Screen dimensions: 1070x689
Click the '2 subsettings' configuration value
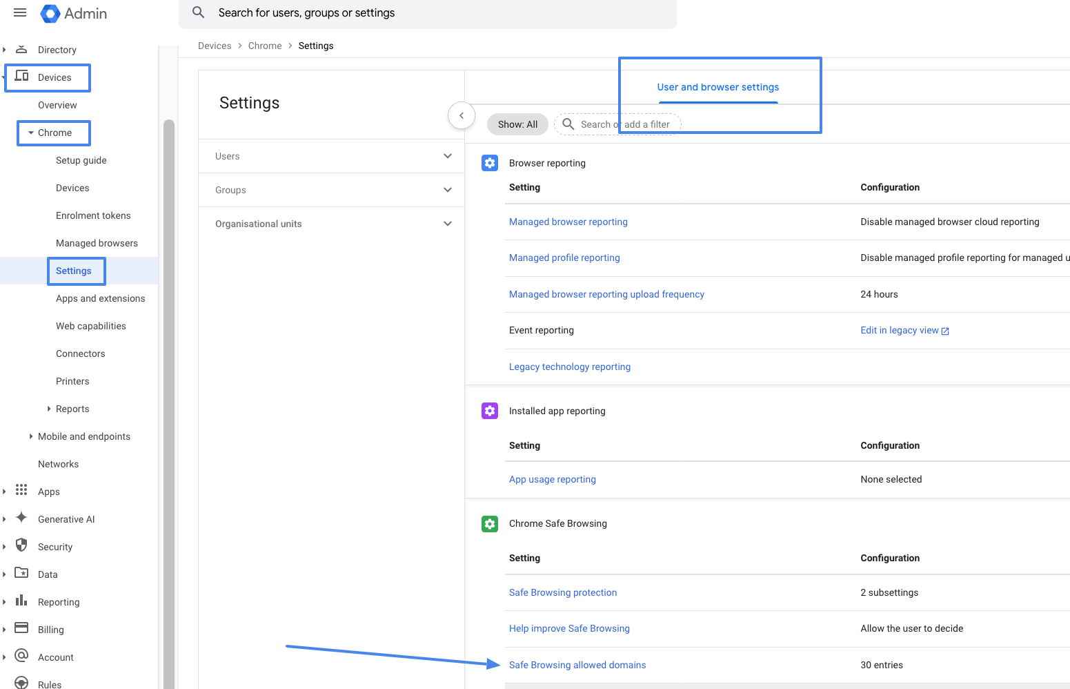(889, 592)
